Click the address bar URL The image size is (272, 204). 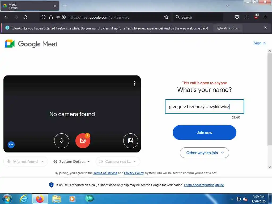click(99, 17)
